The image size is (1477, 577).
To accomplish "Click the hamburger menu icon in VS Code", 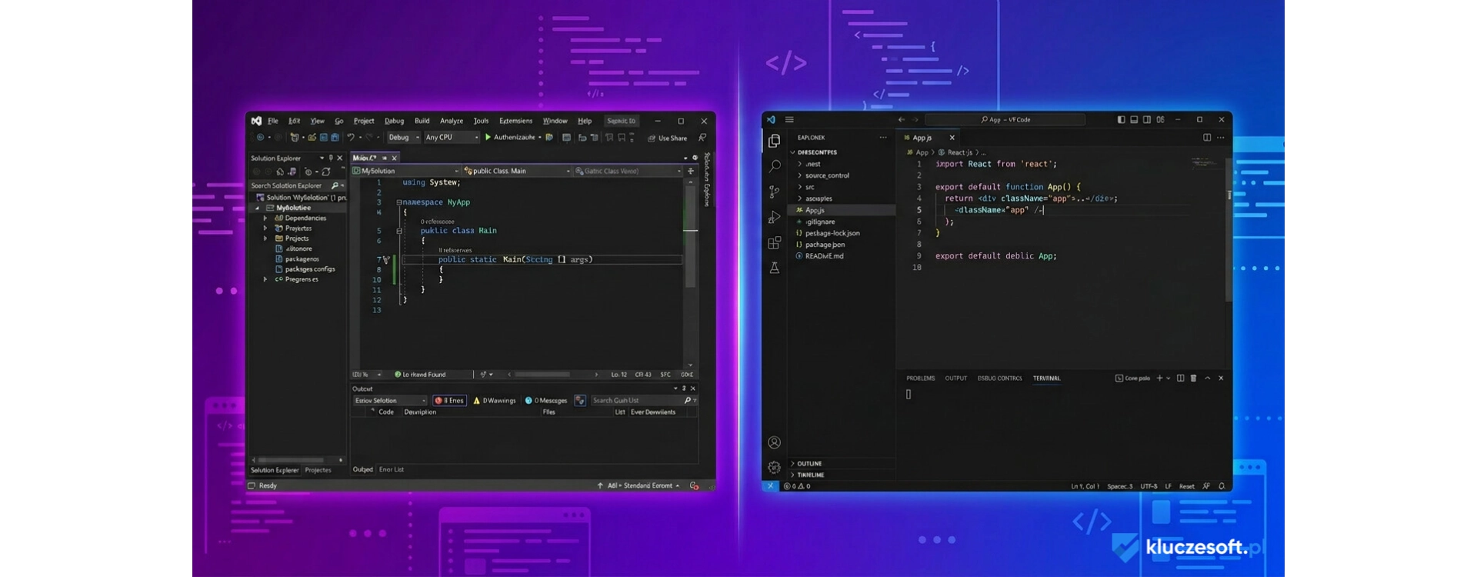I will [789, 119].
